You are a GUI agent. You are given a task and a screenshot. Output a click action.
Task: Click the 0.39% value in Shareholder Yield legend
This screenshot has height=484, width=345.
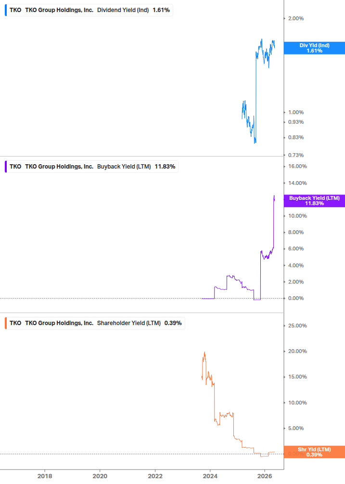[x=173, y=323]
